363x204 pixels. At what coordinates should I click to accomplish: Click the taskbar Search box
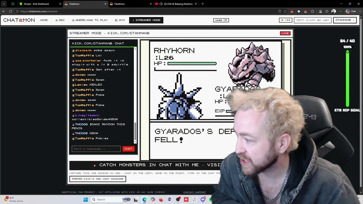111,199
